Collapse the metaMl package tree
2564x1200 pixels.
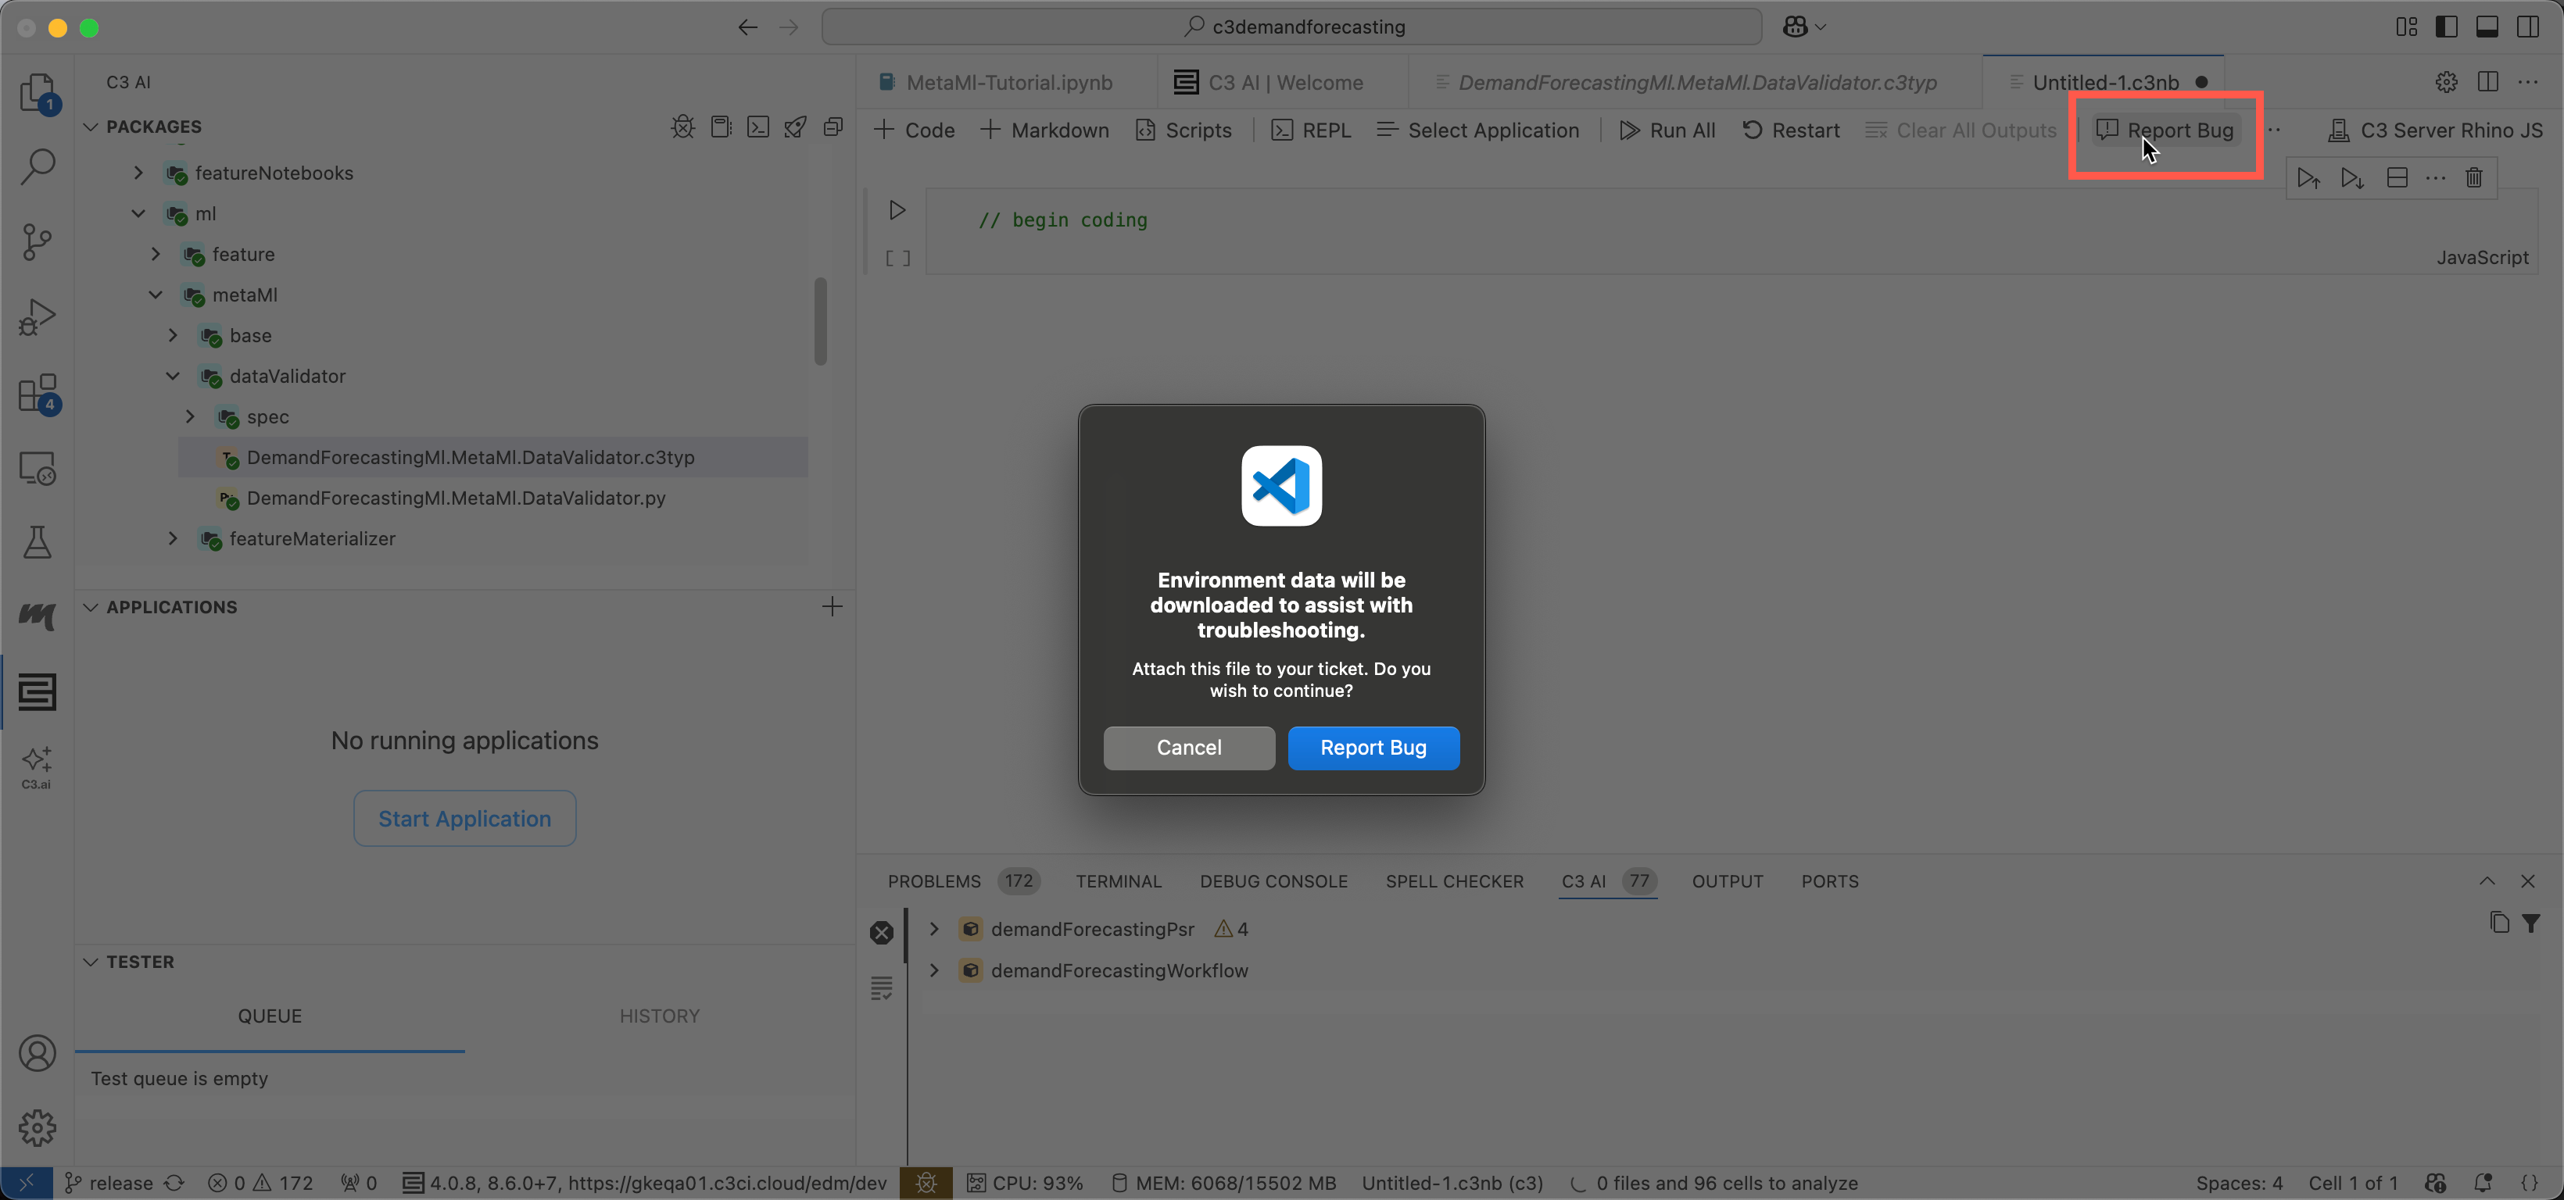tap(156, 295)
